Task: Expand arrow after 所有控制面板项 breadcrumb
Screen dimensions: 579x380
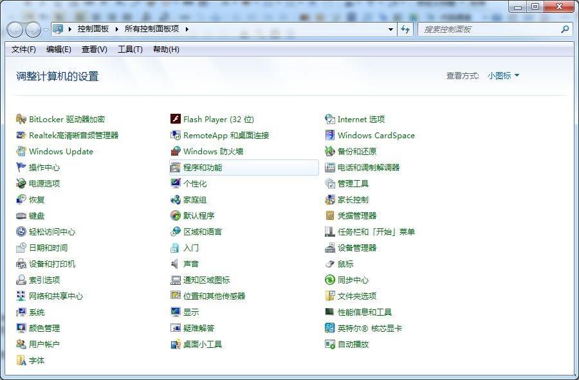Action: (x=187, y=29)
